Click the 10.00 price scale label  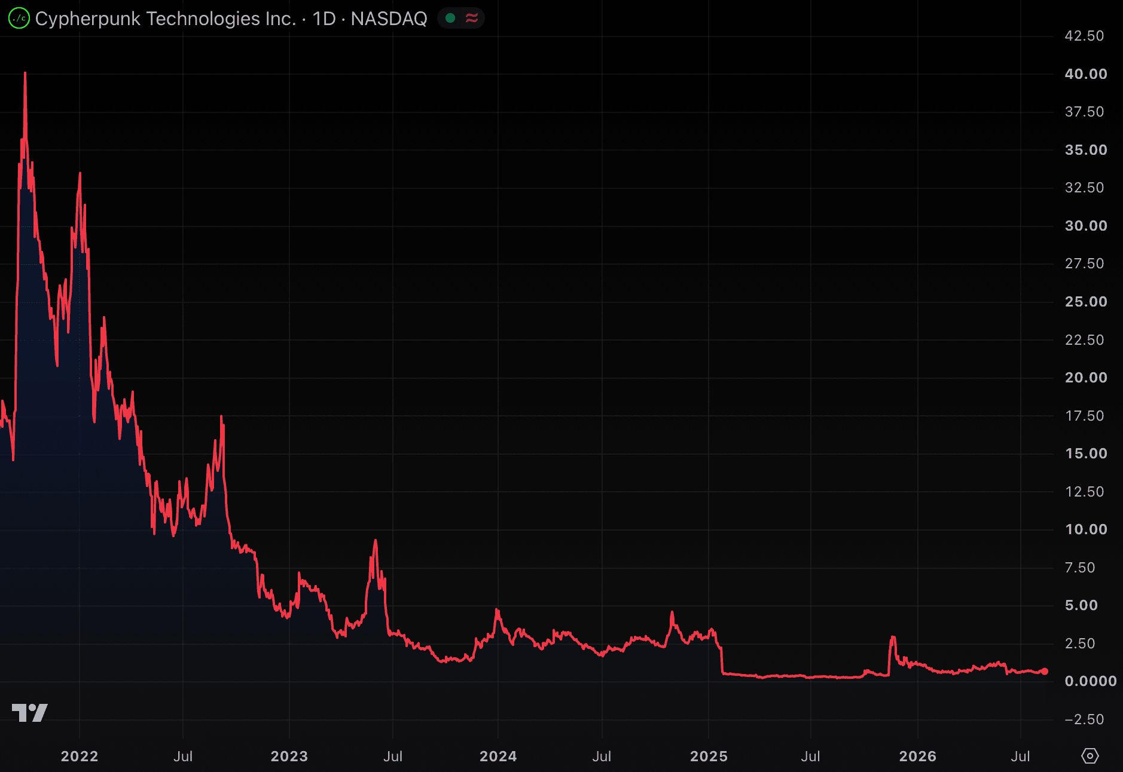point(1086,529)
